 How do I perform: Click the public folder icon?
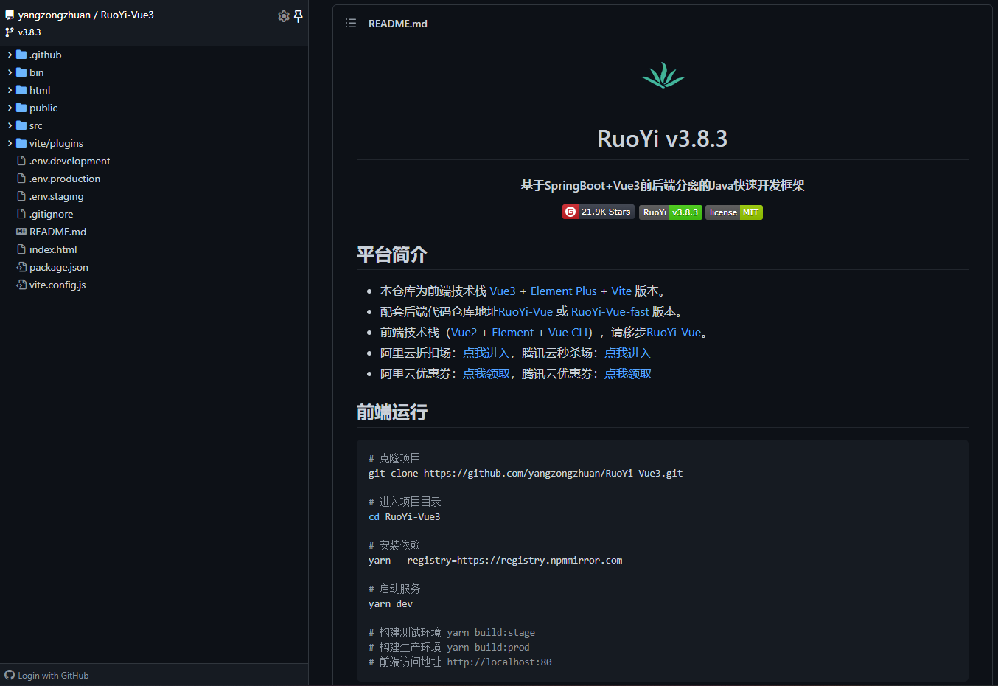(21, 108)
